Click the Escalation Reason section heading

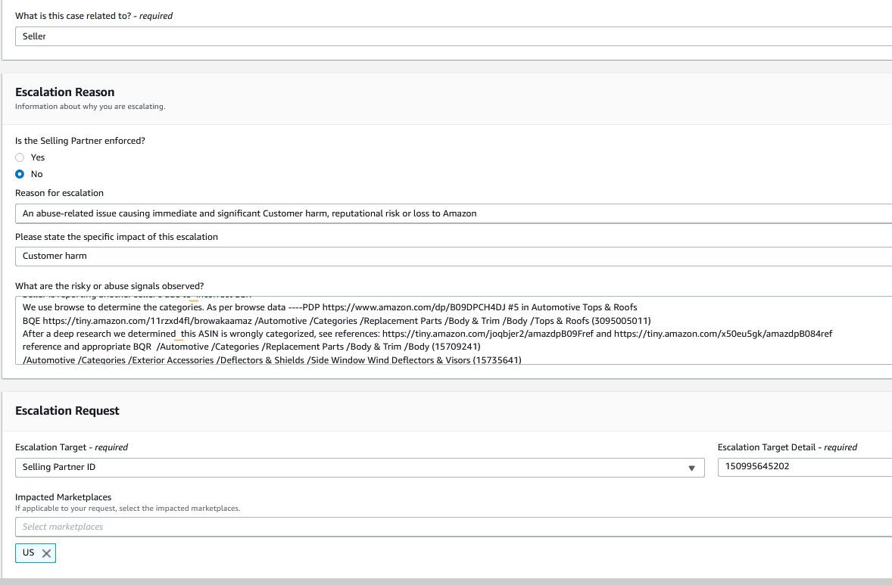[65, 92]
